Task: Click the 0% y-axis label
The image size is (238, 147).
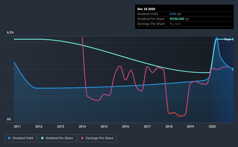Action: point(9,120)
